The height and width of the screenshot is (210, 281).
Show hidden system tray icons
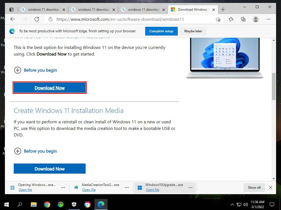232,205
